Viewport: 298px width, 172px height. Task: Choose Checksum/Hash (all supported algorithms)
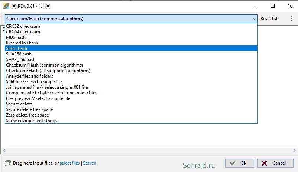tap(131, 71)
